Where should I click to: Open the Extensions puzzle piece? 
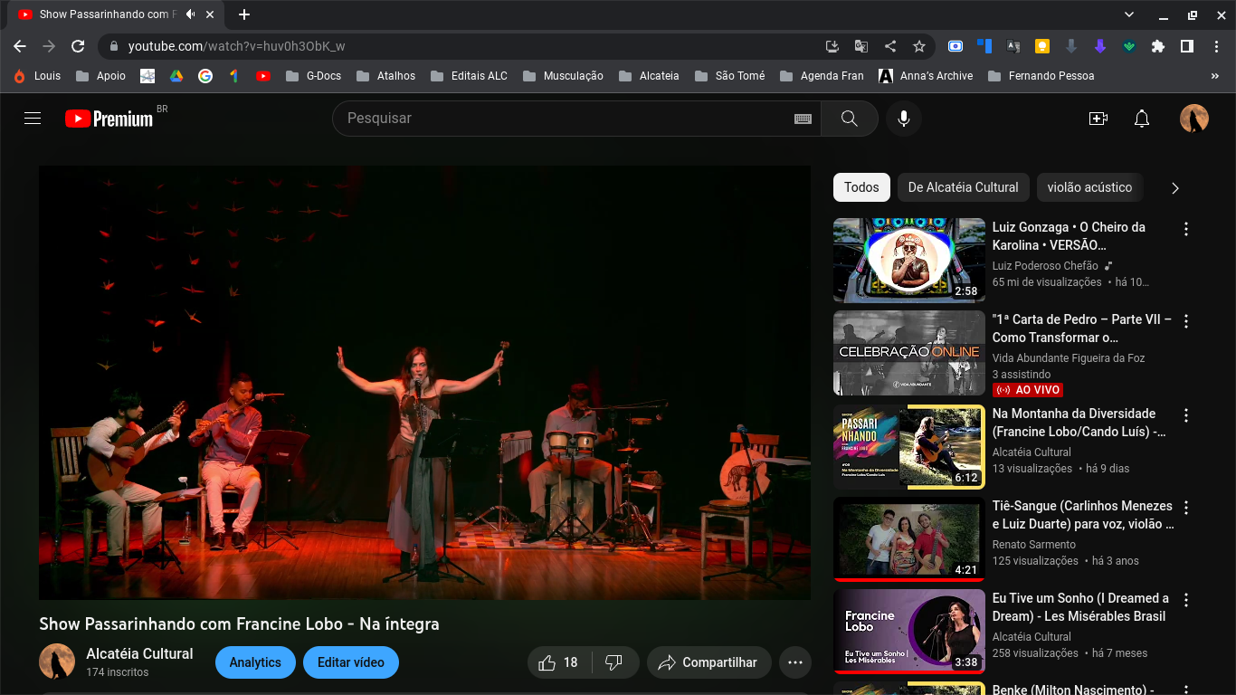(1157, 46)
